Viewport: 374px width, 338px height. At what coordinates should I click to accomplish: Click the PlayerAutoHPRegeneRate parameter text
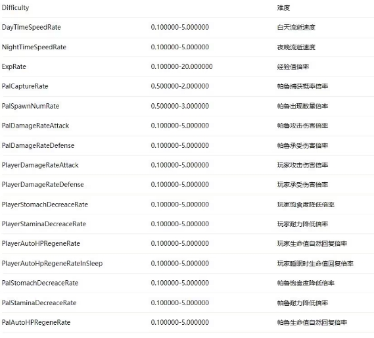click(x=41, y=243)
